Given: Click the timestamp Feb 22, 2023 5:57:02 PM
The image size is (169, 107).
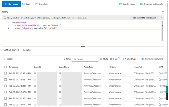Looking at the screenshot, I should pos(20,92).
